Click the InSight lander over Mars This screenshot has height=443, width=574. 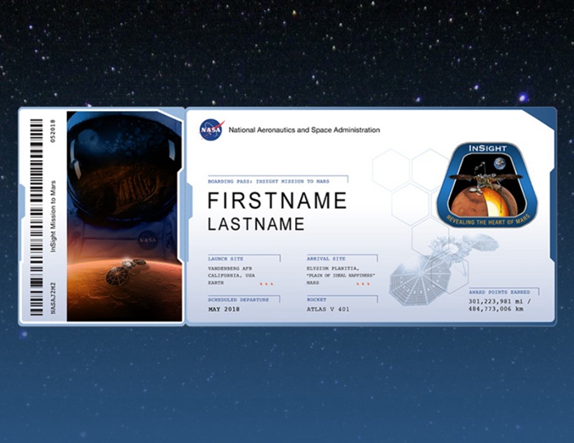[x=125, y=272]
